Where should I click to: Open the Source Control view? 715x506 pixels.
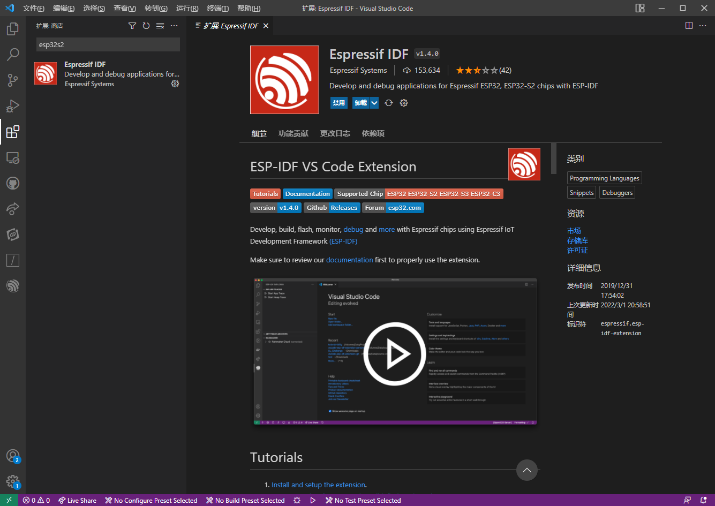point(13,80)
